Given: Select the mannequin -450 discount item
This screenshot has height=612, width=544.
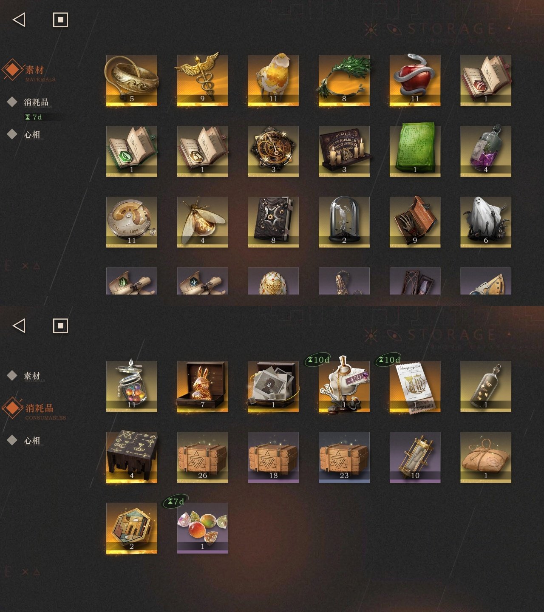Looking at the screenshot, I should (344, 386).
